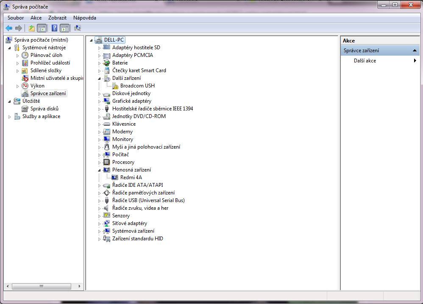Click the Síťové adaptéry network icon

[107, 223]
